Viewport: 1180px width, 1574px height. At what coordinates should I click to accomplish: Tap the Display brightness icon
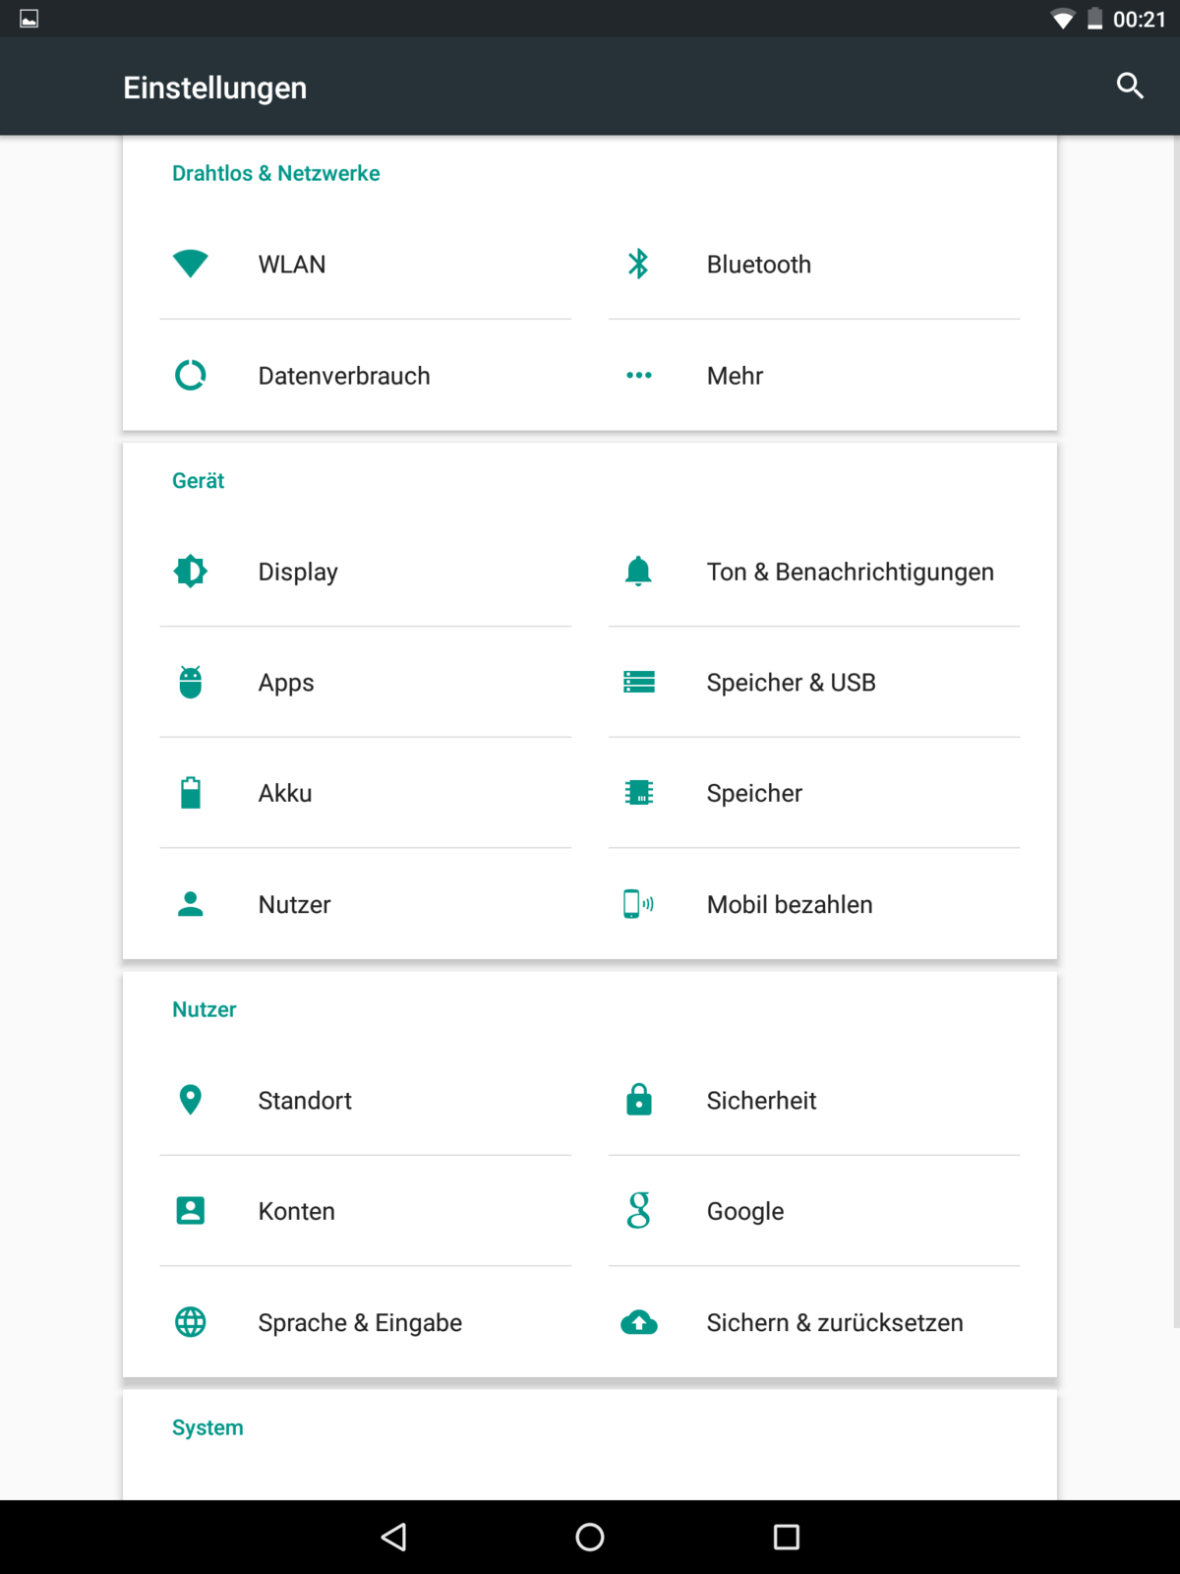(x=191, y=572)
